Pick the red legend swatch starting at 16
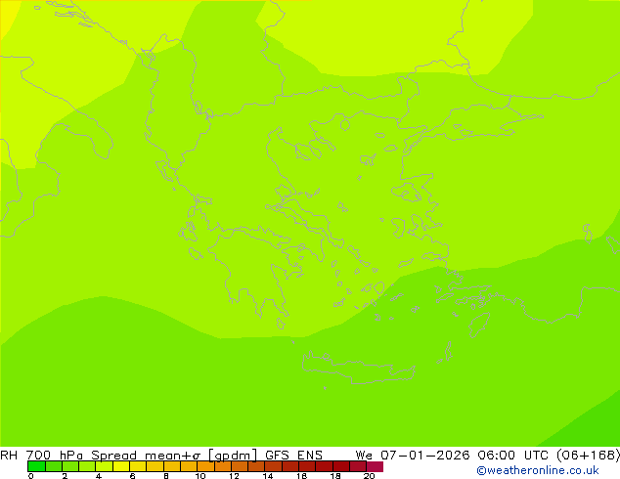The height and width of the screenshot is (479, 620). pyautogui.click(x=308, y=466)
